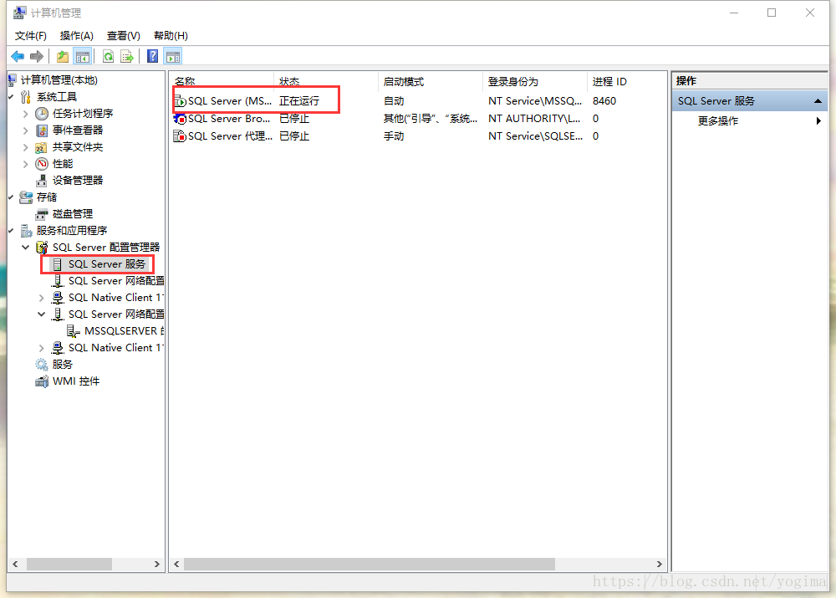Go forward using the gray right arrow

(37, 57)
